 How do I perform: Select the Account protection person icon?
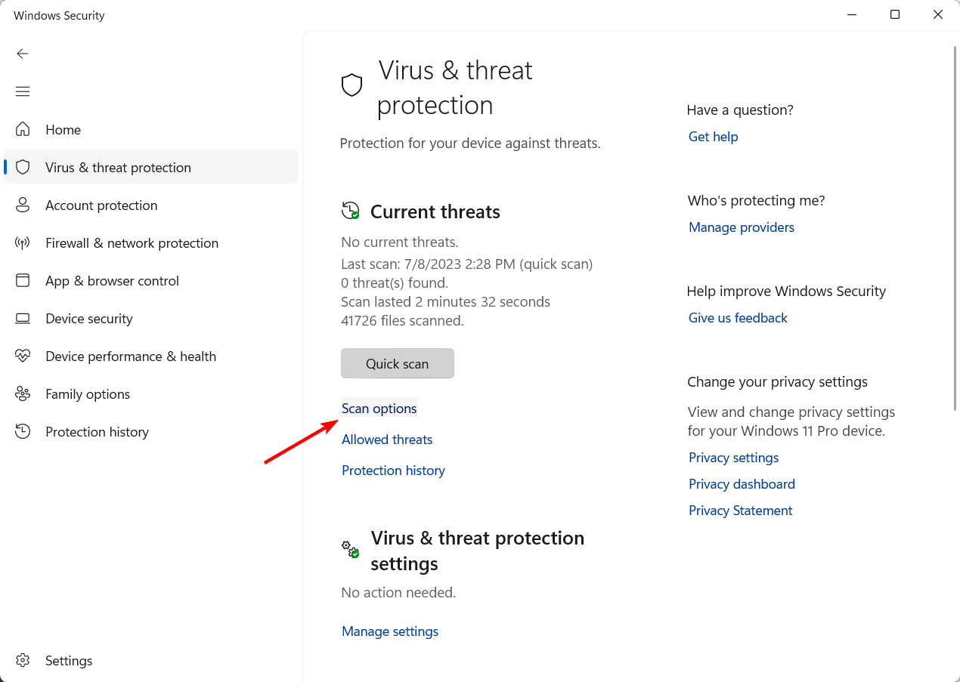pos(23,205)
